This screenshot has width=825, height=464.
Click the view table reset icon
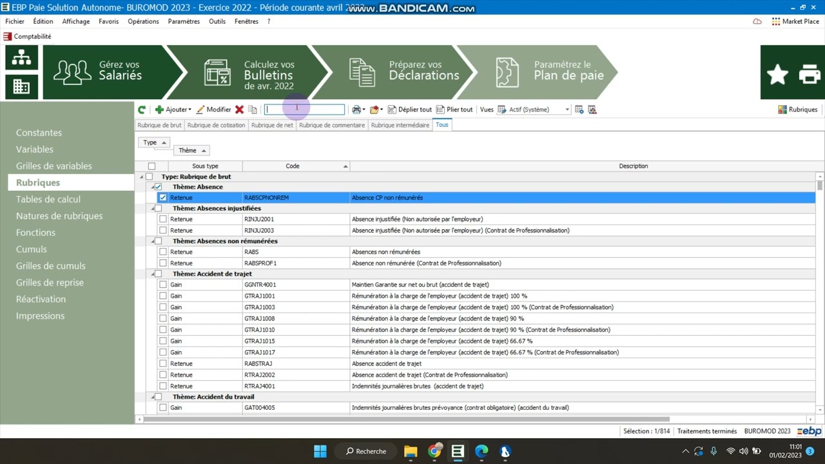592,110
